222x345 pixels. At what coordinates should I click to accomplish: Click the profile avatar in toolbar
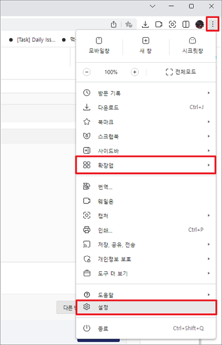pyautogui.click(x=200, y=24)
